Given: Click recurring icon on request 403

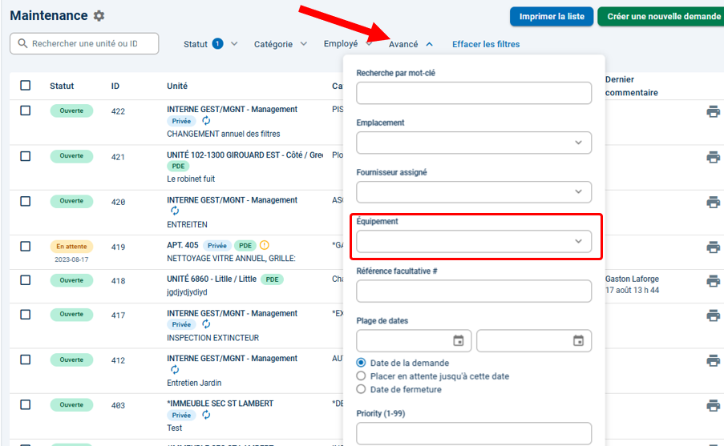Looking at the screenshot, I should [x=206, y=415].
